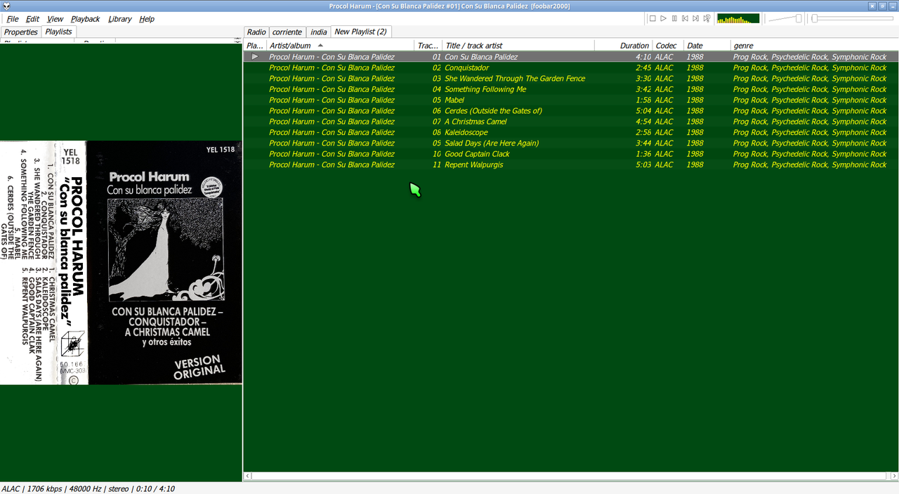
Task: Select track 'Repent Walpurgis'
Action: (473, 164)
